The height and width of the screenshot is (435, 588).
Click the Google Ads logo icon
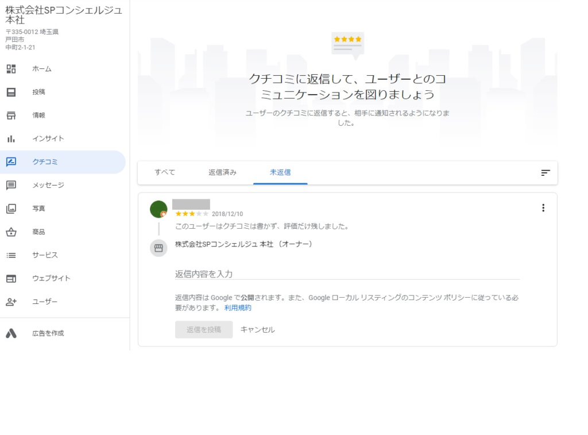(x=11, y=333)
